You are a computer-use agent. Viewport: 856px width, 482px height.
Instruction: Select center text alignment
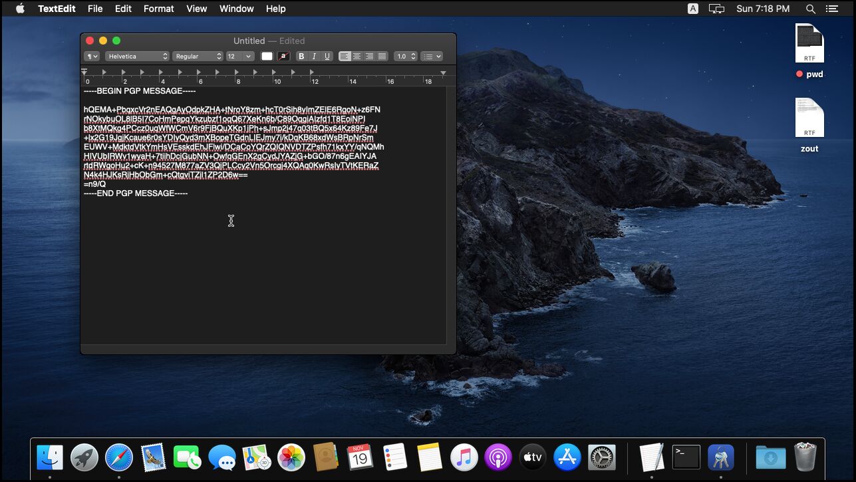[x=357, y=56]
